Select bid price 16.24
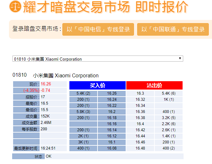 tap(112, 99)
